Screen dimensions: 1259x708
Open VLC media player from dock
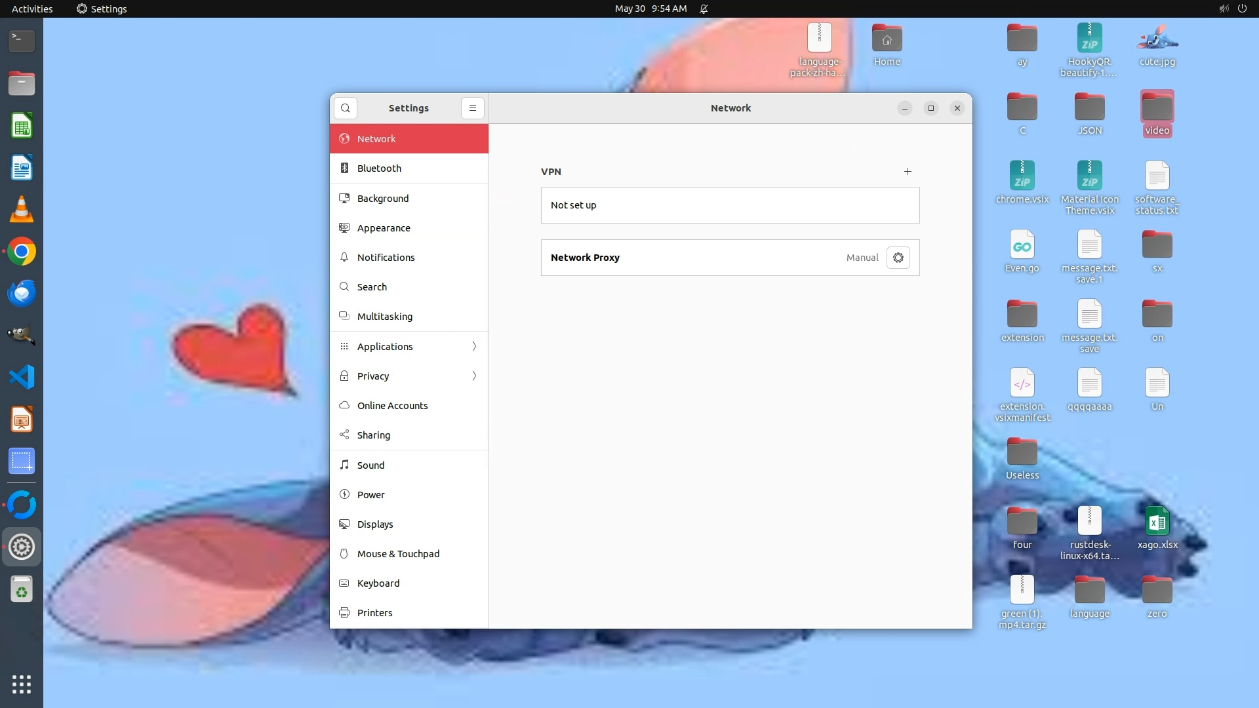pos(22,210)
